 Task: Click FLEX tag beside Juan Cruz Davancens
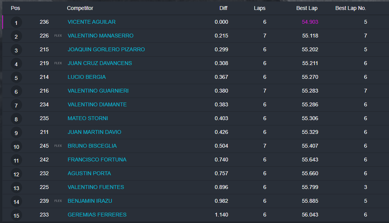[58, 63]
